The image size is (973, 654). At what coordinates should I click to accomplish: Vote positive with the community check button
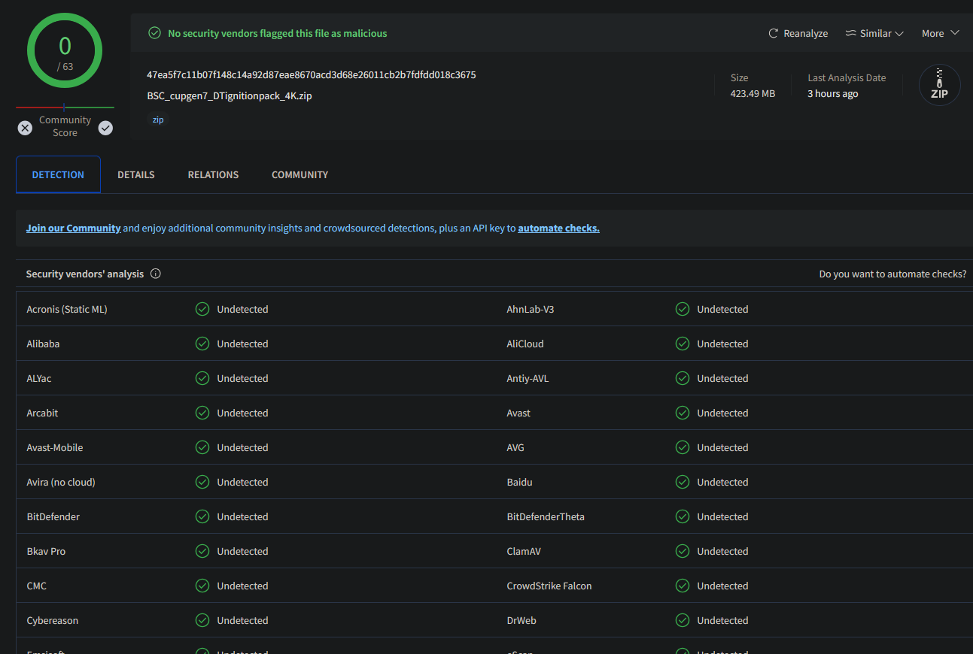coord(105,128)
